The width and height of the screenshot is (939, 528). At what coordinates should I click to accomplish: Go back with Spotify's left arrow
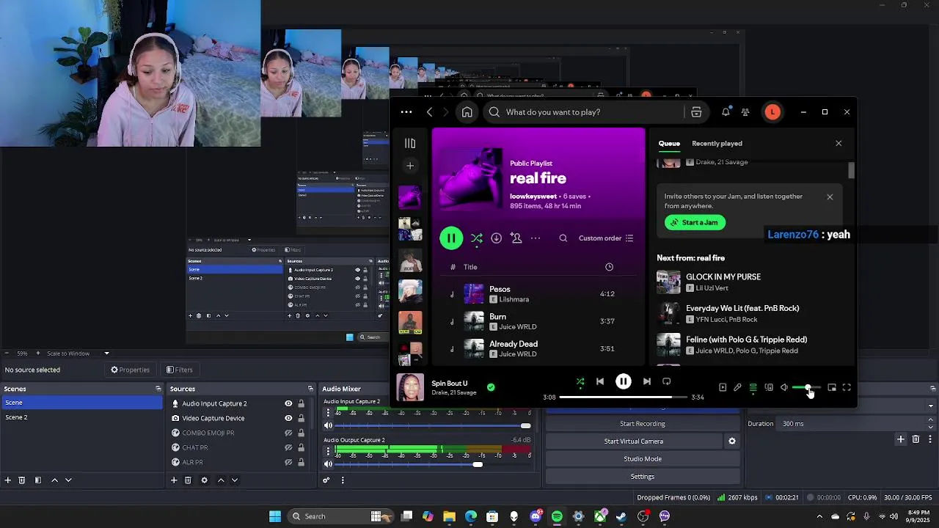coord(430,112)
